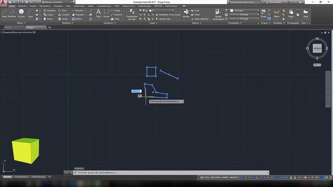The height and width of the screenshot is (187, 333).
Task: Open the workspace gear in status bar
Action: click(305, 178)
